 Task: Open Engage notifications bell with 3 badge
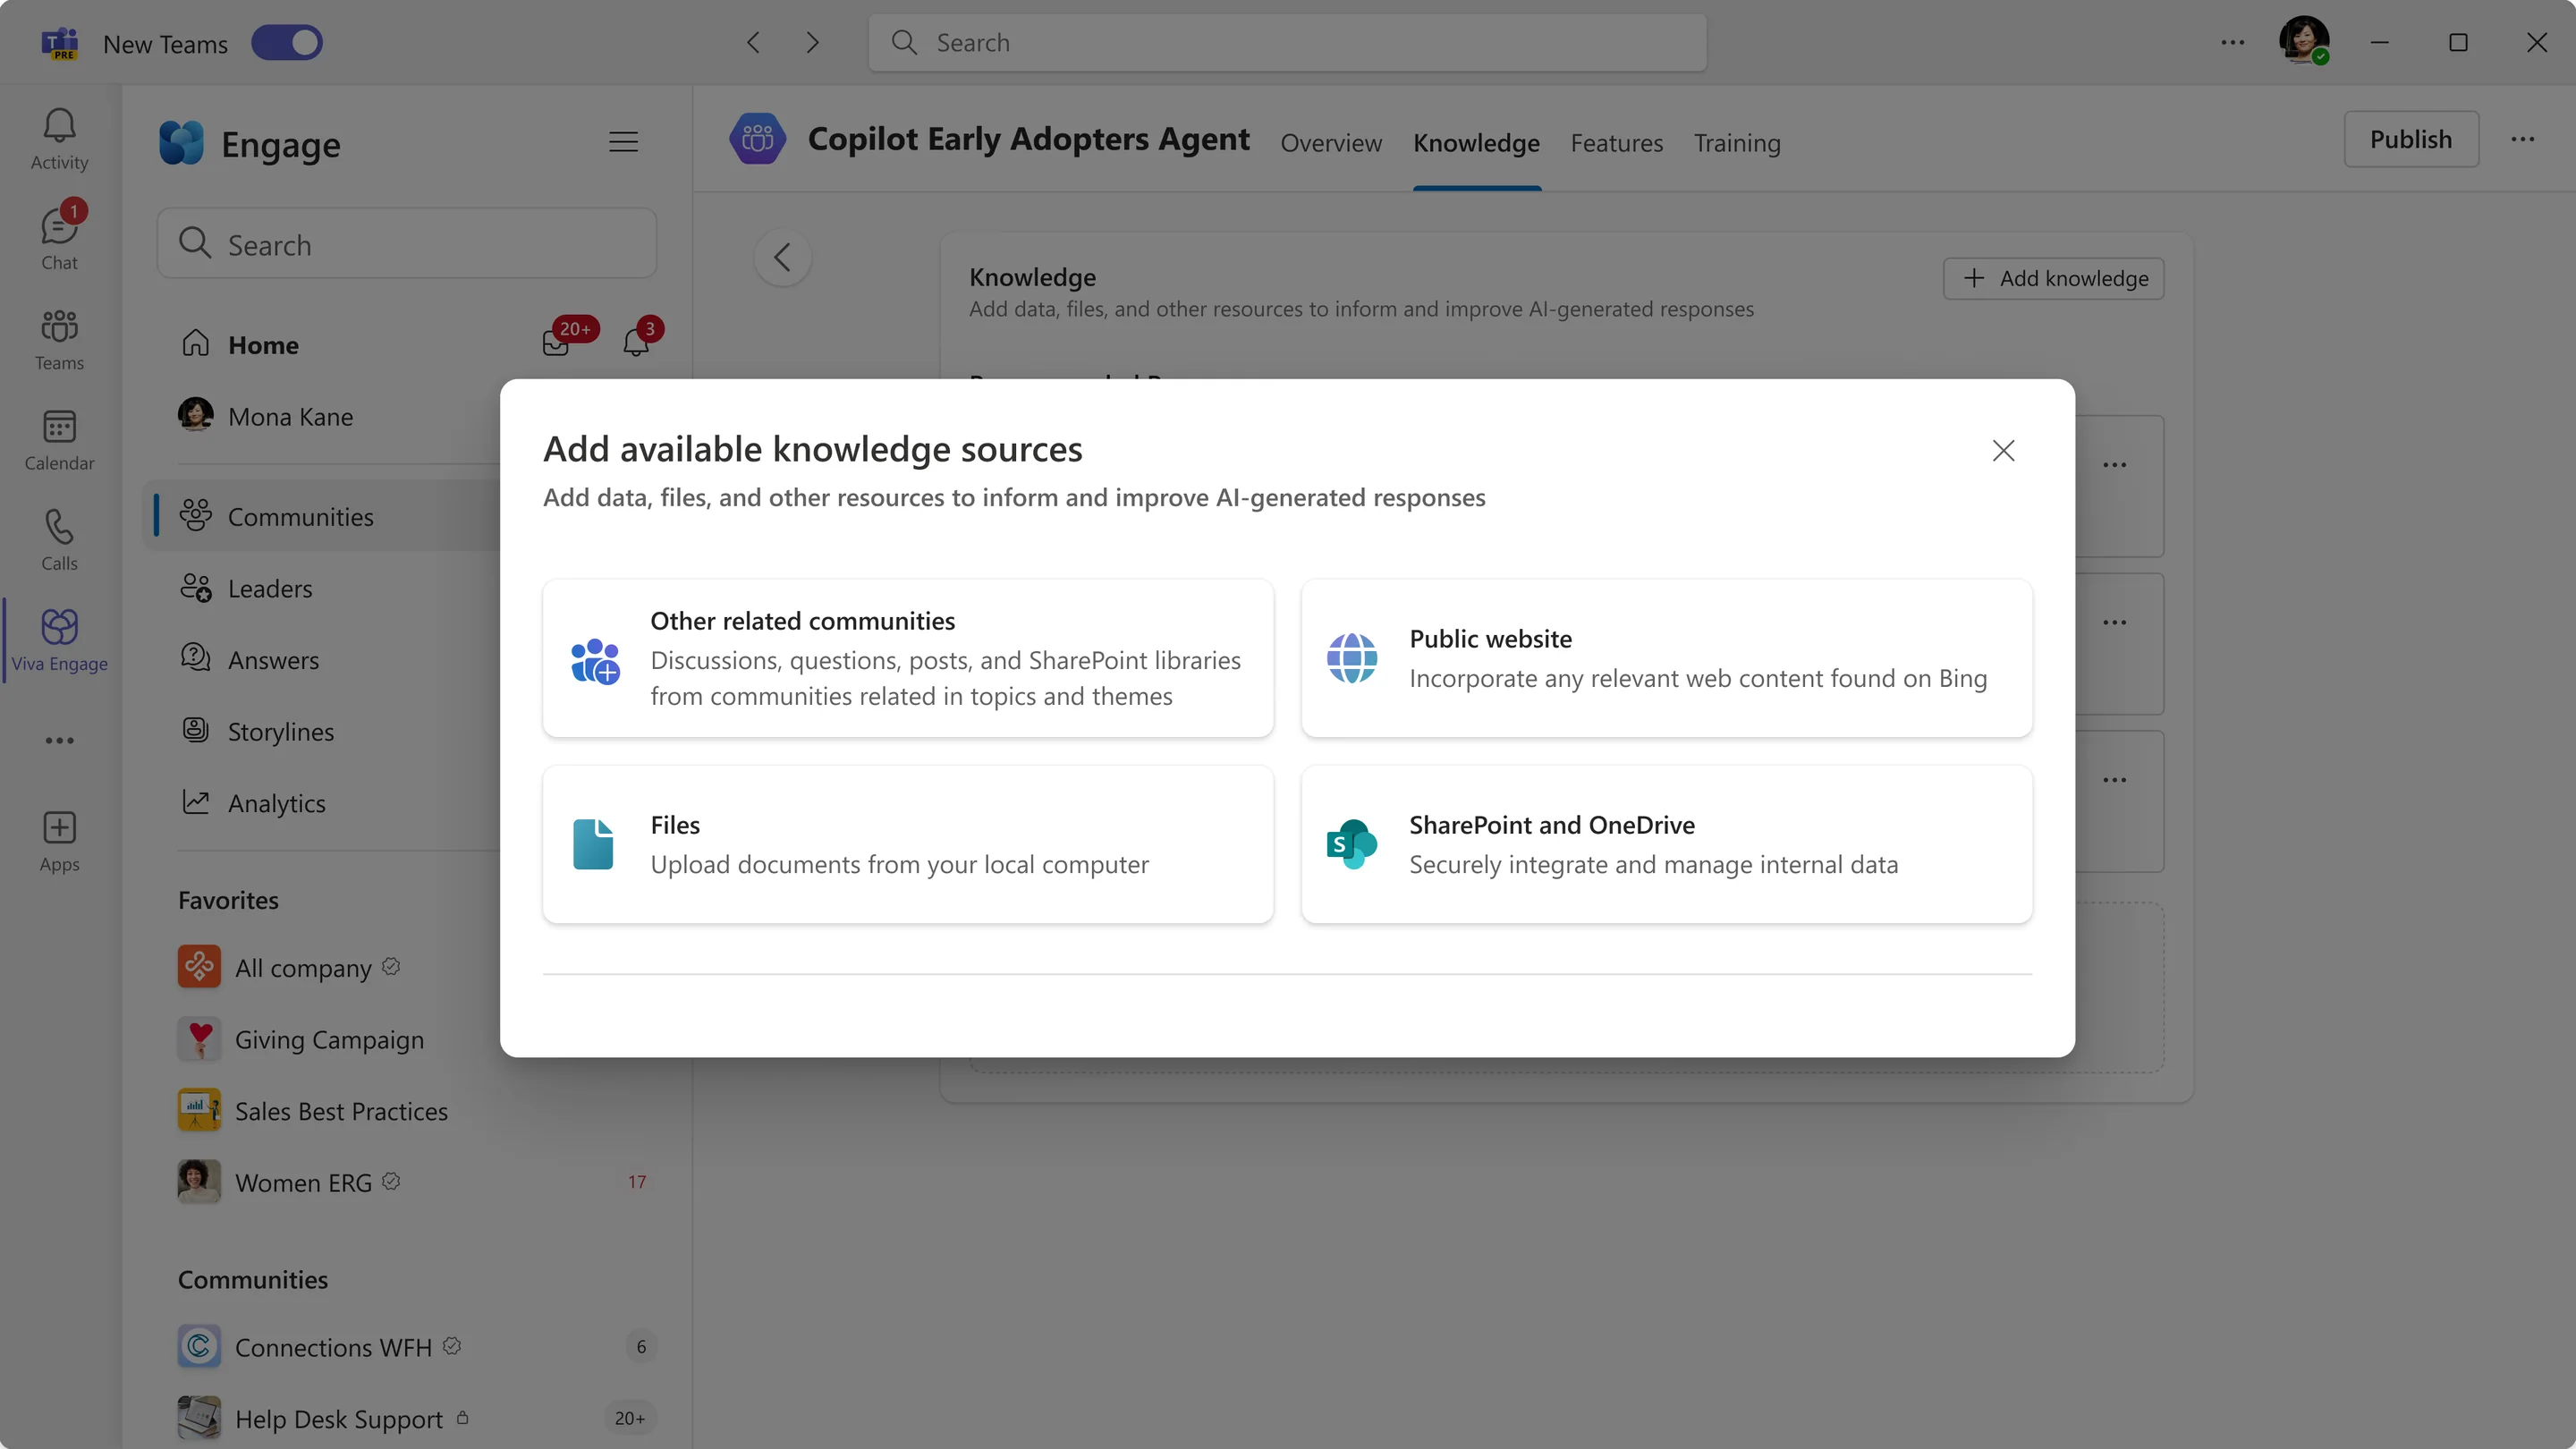pyautogui.click(x=636, y=344)
